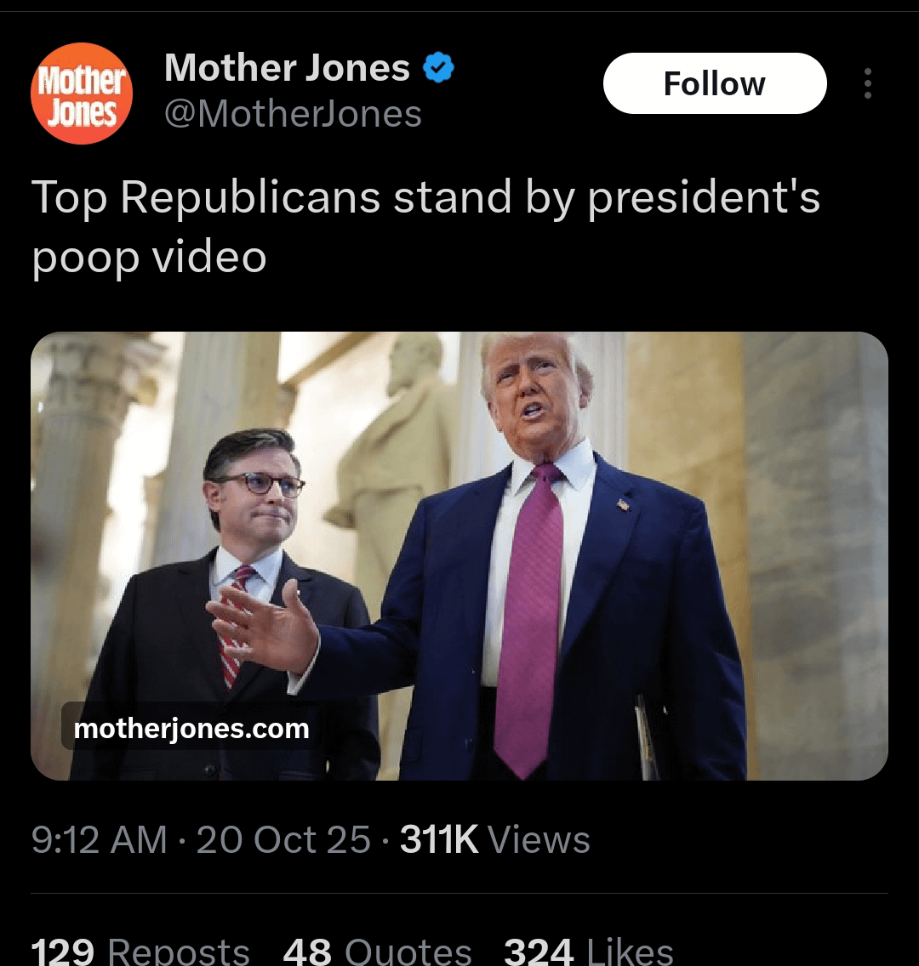Show the 129 Reposts list
Viewport: 919px width, 966px height.
click(x=140, y=951)
